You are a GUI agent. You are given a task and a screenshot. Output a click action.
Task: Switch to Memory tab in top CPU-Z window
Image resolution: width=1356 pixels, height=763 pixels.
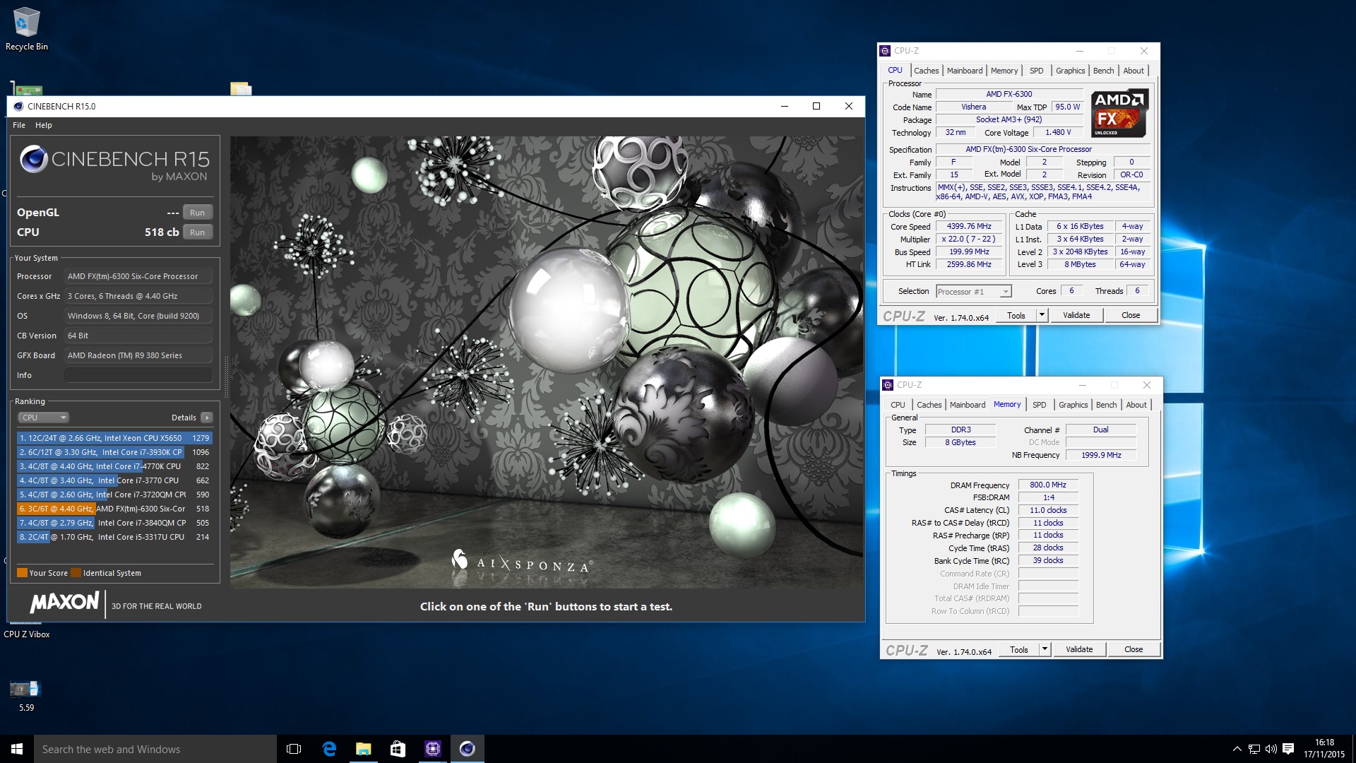[1004, 71]
